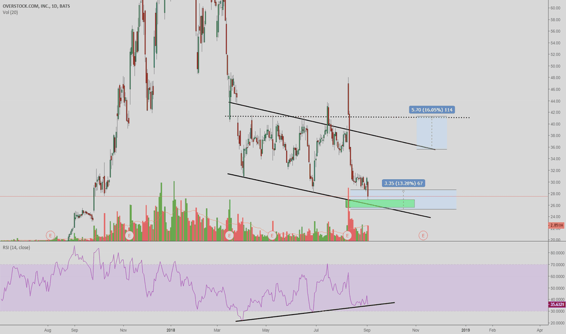This screenshot has height=334, width=566.
Task: Open the earnings E marker at May 2018
Action: pos(272,236)
